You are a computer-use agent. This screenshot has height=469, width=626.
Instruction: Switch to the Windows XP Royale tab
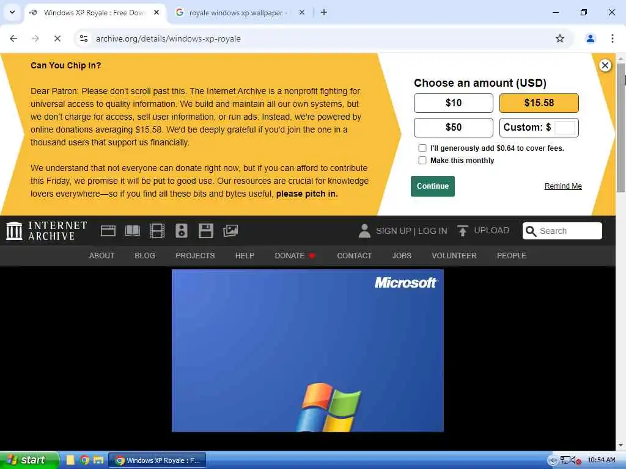click(94, 13)
